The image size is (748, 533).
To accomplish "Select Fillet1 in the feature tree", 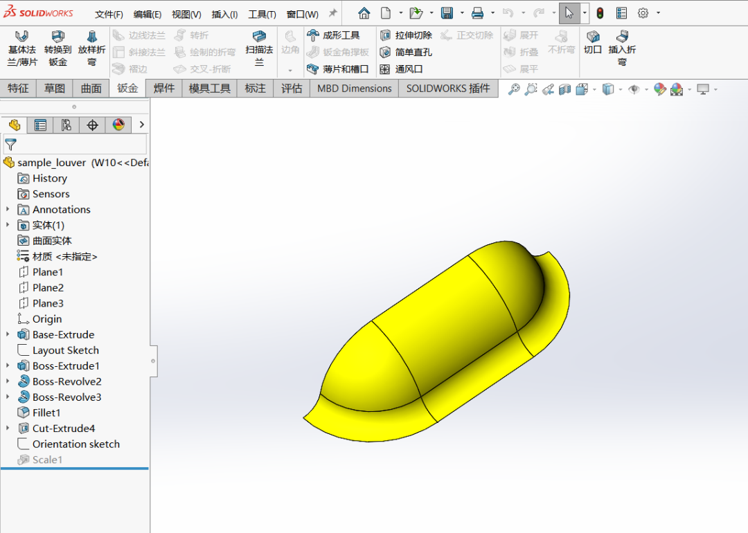I will 46,413.
